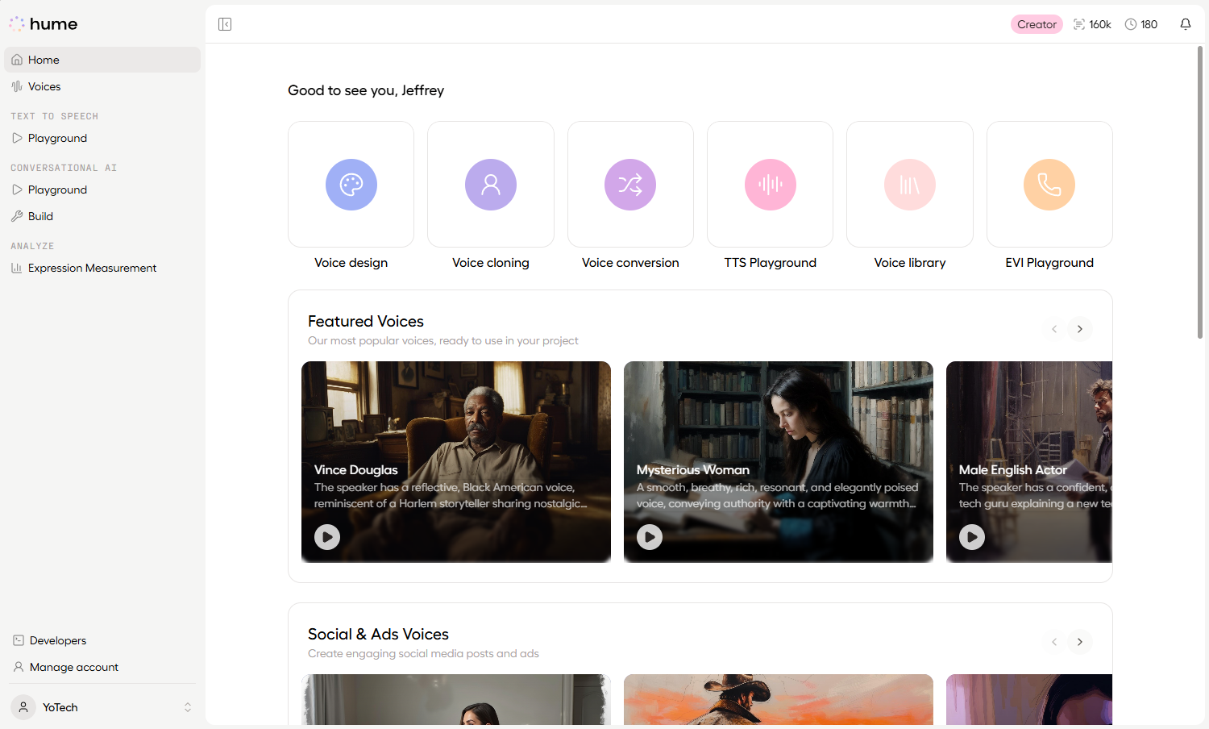
Task: Play the Mysterious Woman voice sample
Action: [650, 537]
